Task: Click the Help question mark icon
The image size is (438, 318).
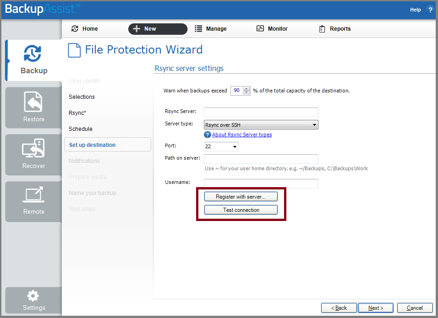Action: (x=430, y=10)
